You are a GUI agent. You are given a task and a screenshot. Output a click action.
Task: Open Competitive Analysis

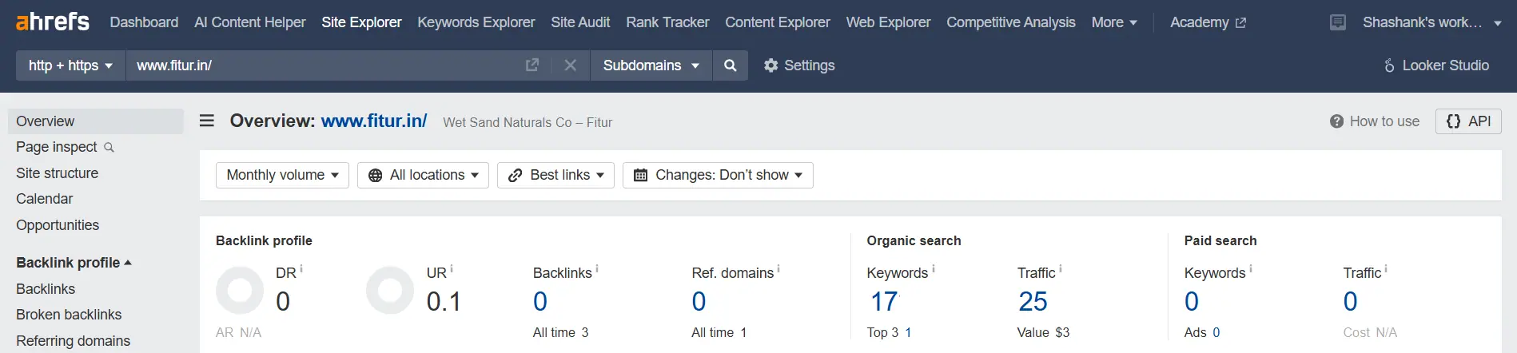tap(1010, 22)
